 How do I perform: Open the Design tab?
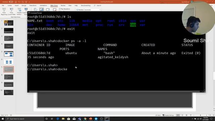tap(24, 5)
